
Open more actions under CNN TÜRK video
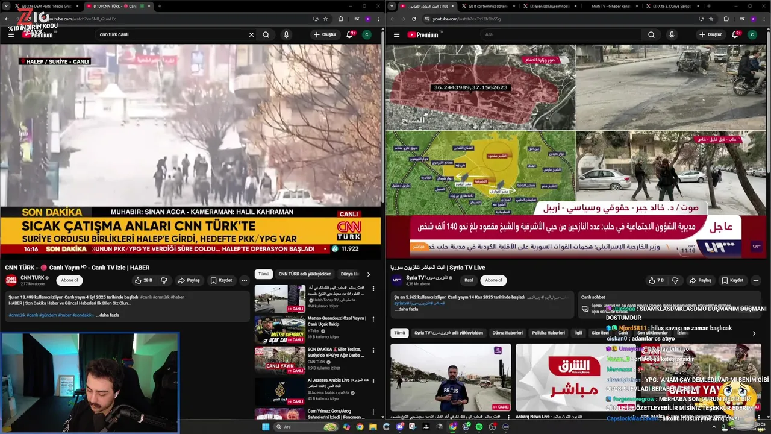[244, 280]
